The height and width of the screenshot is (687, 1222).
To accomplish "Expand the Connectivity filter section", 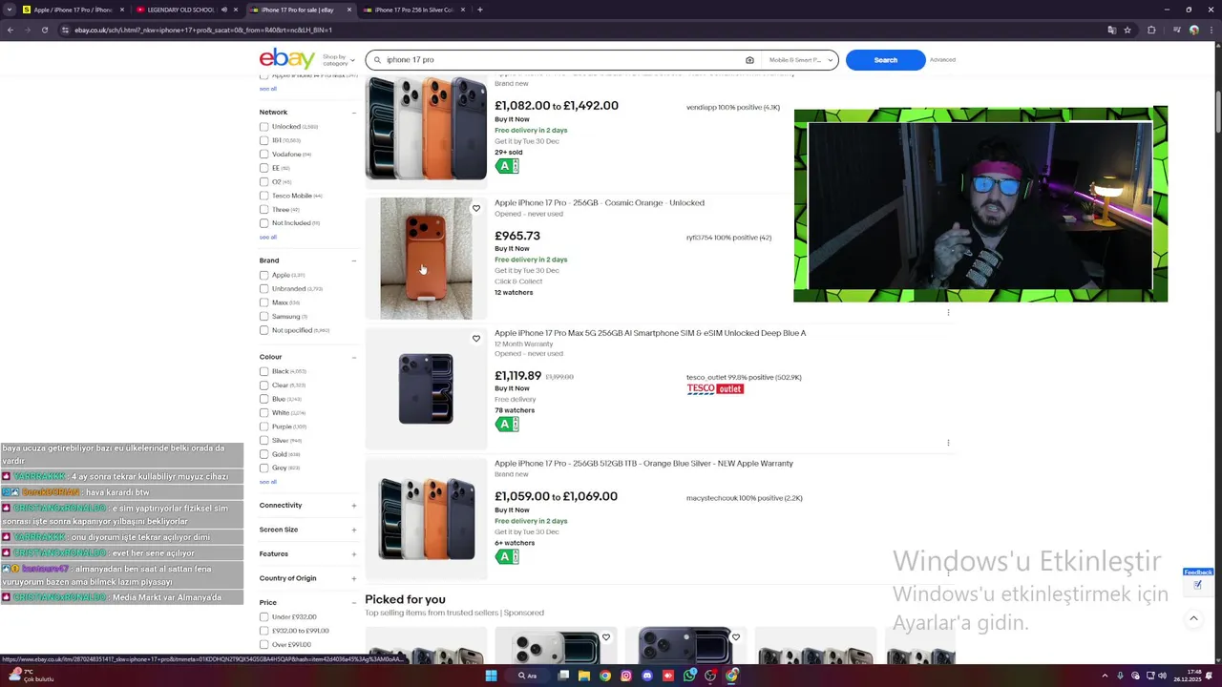I will click(x=353, y=506).
